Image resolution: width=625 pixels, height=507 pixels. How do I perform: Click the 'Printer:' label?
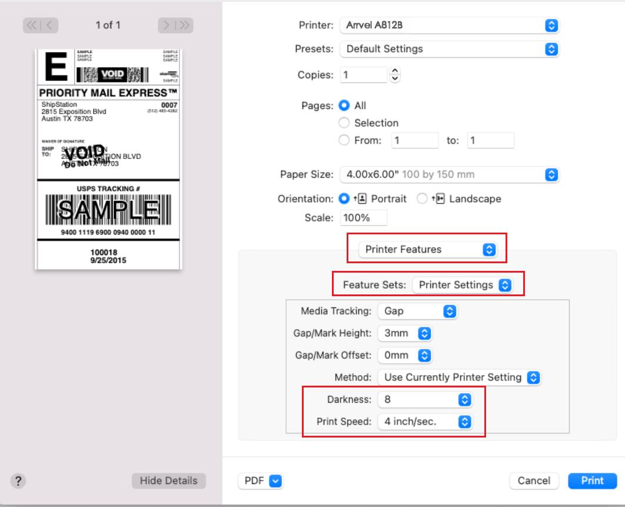click(316, 25)
